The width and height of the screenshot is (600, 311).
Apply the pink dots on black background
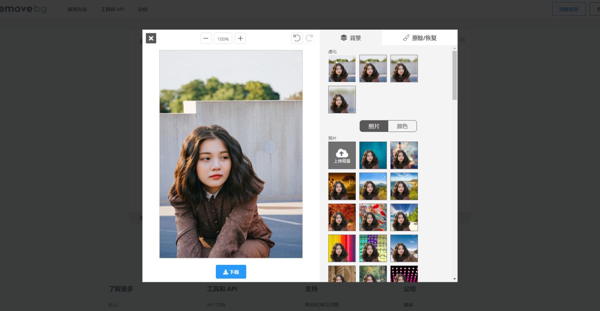(x=404, y=274)
